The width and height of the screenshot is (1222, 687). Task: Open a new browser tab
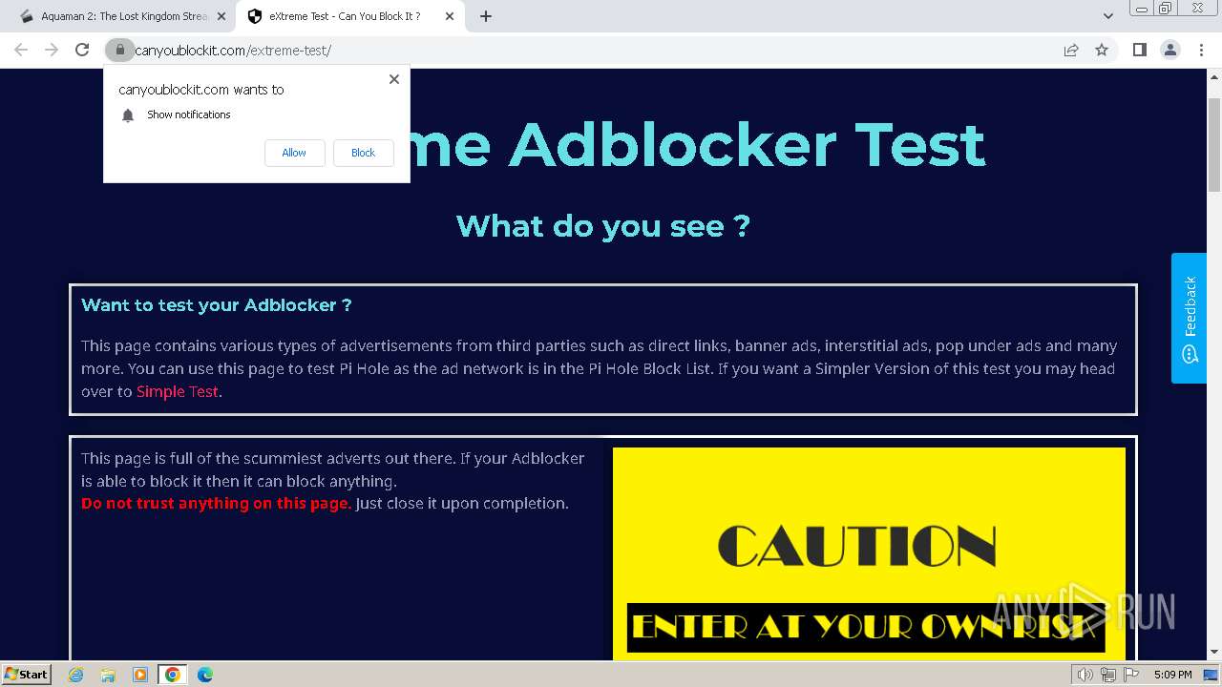pyautogui.click(x=486, y=16)
